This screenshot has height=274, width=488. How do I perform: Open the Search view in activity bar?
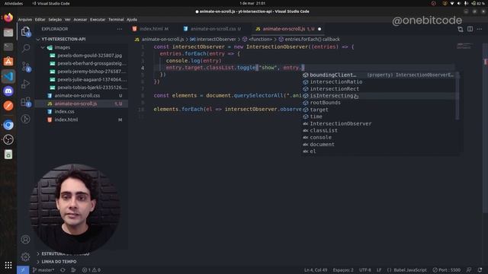26,48
